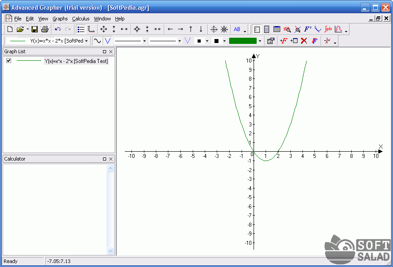Click inside the Calculator input area
Viewport: 393px width, 267px height.
point(54,208)
